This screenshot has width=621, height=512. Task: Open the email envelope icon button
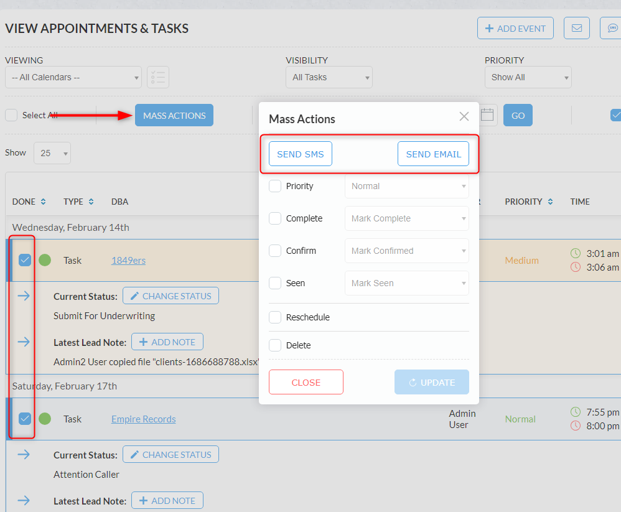tap(577, 28)
